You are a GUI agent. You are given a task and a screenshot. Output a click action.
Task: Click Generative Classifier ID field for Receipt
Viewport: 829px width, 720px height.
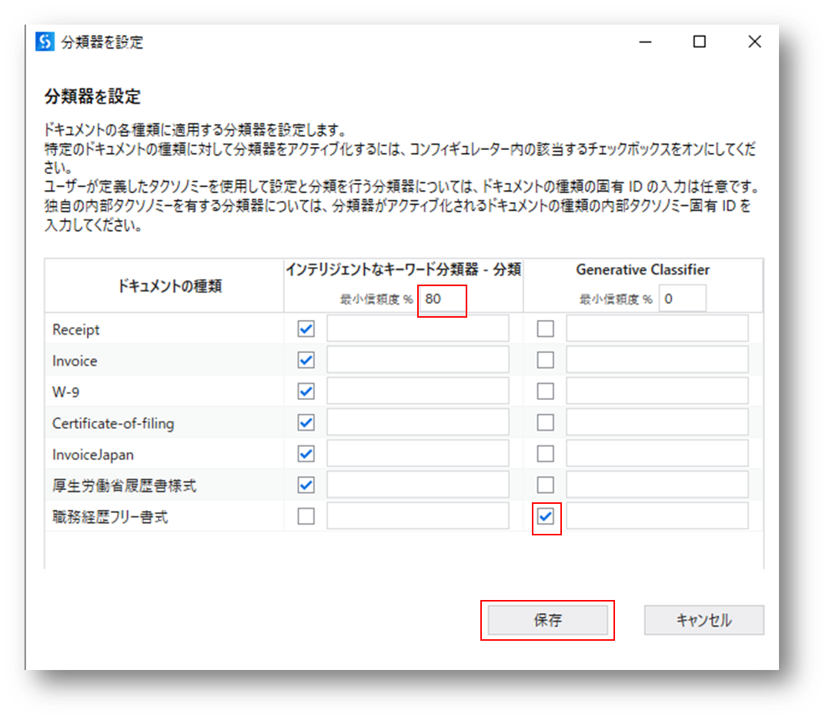(657, 328)
